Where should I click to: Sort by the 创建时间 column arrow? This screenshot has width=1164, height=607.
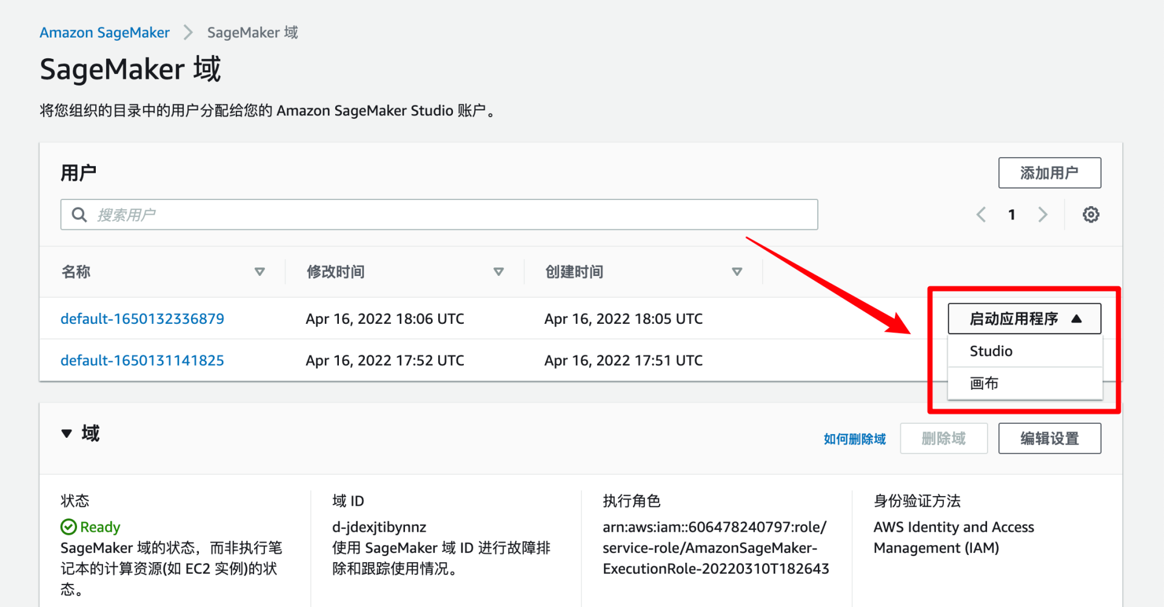[737, 272]
